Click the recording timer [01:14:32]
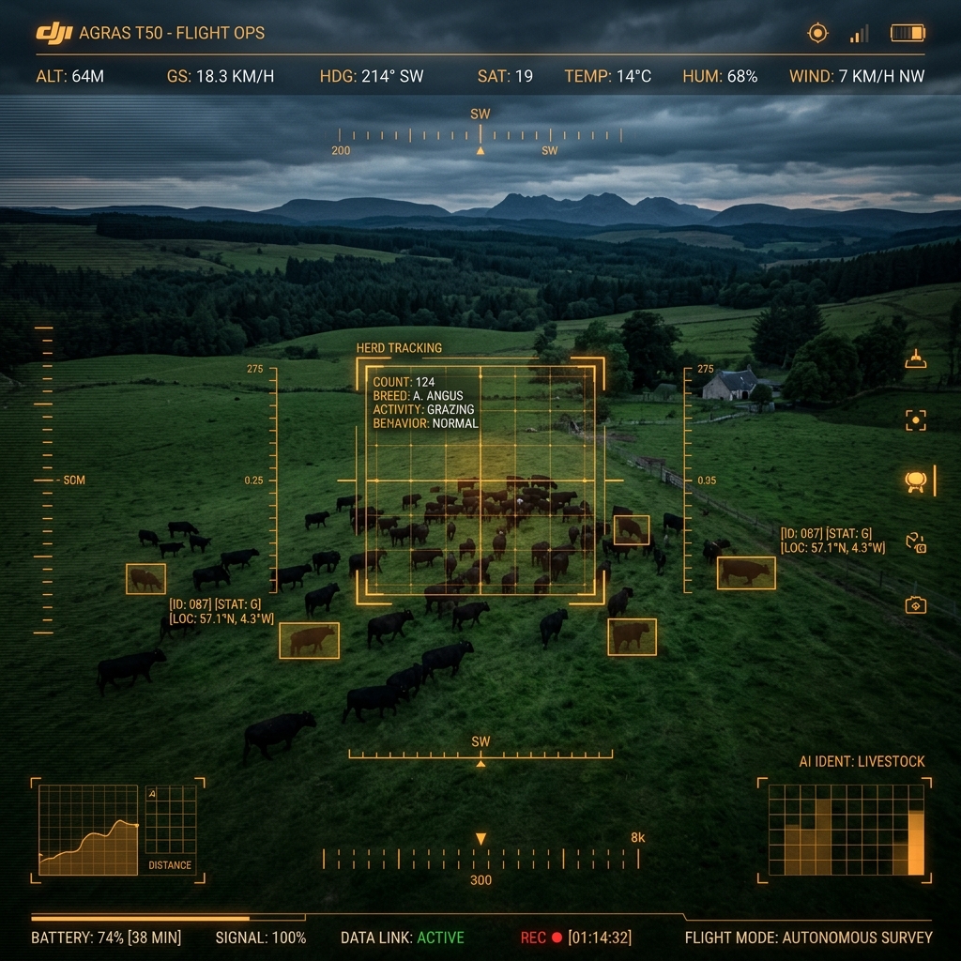The height and width of the screenshot is (961, 961). coord(600,938)
